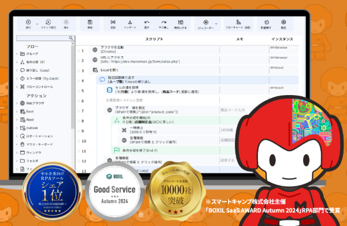Open the フローチャート view icon
This screenshot has height=226, width=347.
click(238, 22)
